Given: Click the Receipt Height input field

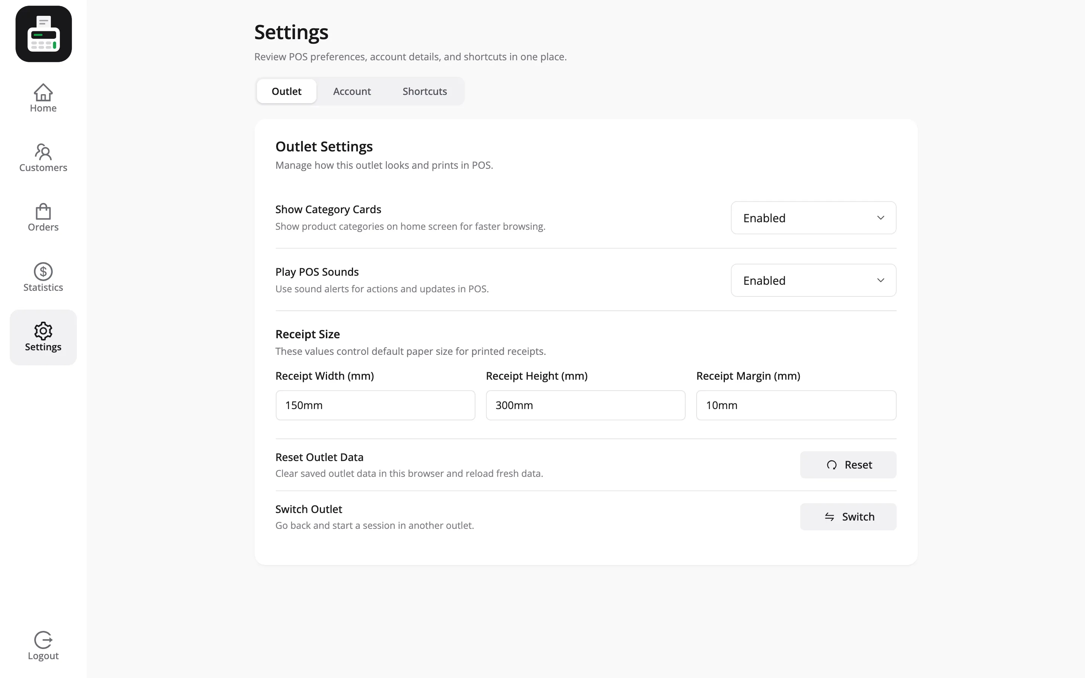Looking at the screenshot, I should click(x=585, y=405).
